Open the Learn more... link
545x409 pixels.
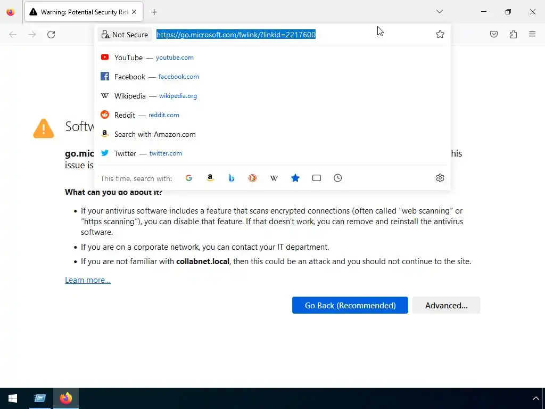(88, 280)
